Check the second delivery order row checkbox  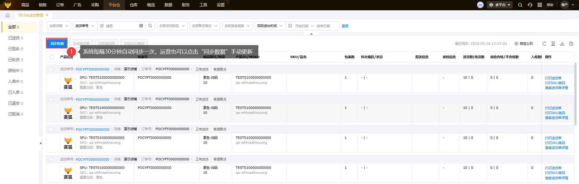click(x=51, y=99)
